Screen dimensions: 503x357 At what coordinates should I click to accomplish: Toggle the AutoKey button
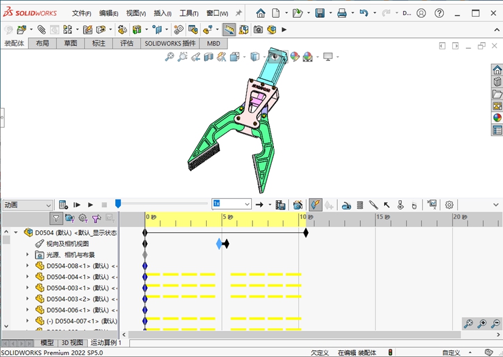[315, 204]
